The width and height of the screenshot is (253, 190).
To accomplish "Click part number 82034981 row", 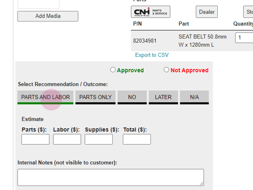I will (192, 41).
